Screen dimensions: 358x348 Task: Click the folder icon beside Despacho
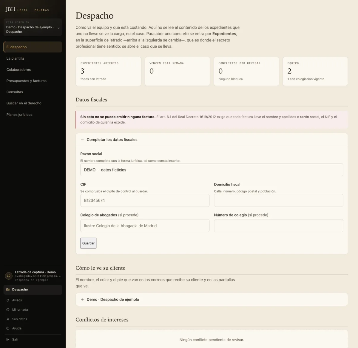click(8, 290)
